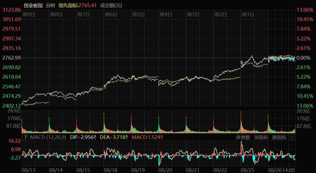Select the 前9日 day section label
The height and width of the screenshot is (173, 316).
tap(29, 15)
